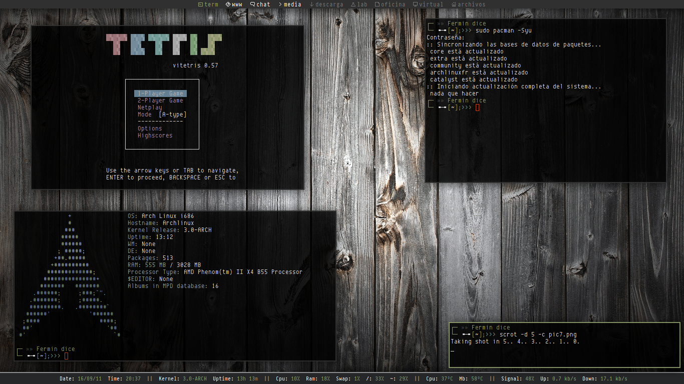
Task: Click the 'sudo pacman -Syu' command line
Action: coord(504,30)
